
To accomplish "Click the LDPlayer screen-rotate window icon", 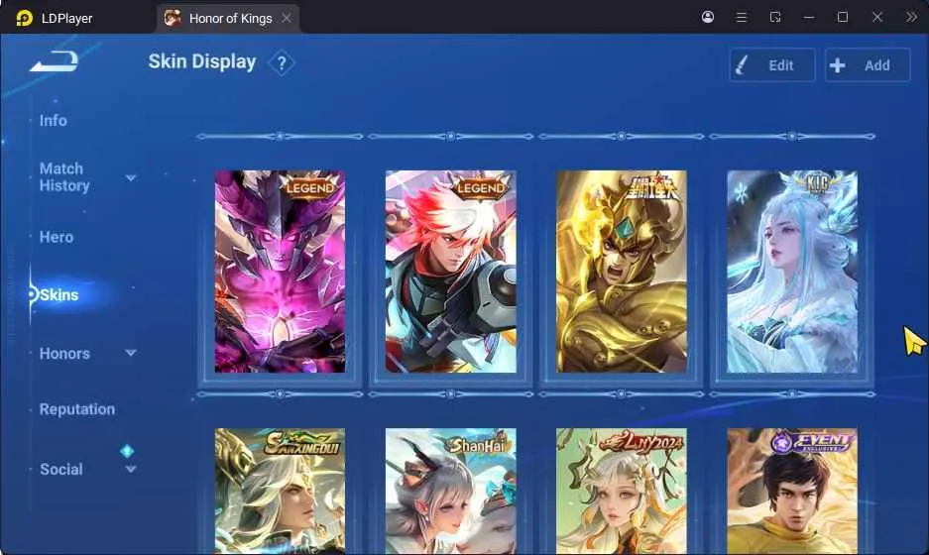I will pyautogui.click(x=775, y=17).
